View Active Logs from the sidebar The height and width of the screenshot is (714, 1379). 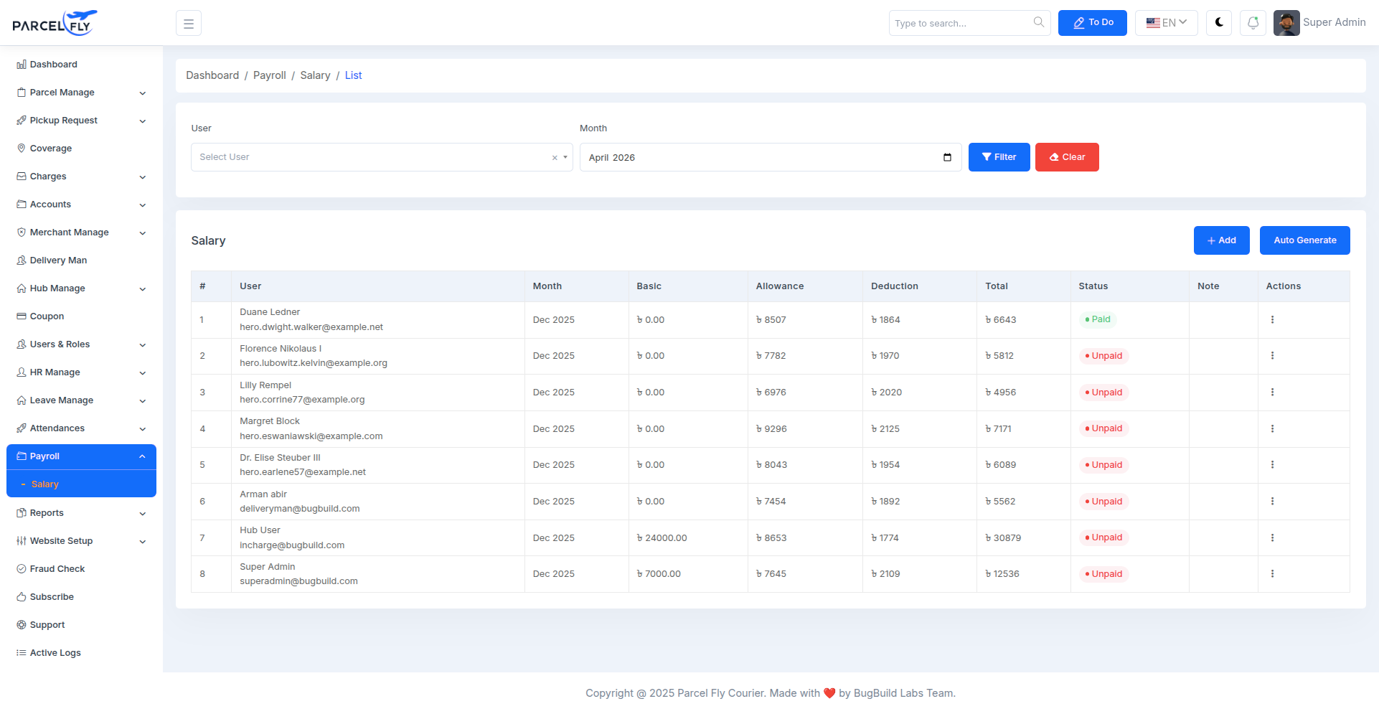pos(55,652)
